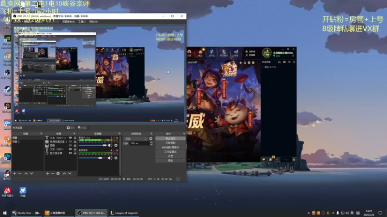This screenshot has width=387, height=217.
Task: Toggle lock on the display capture source
Action: click(75, 153)
